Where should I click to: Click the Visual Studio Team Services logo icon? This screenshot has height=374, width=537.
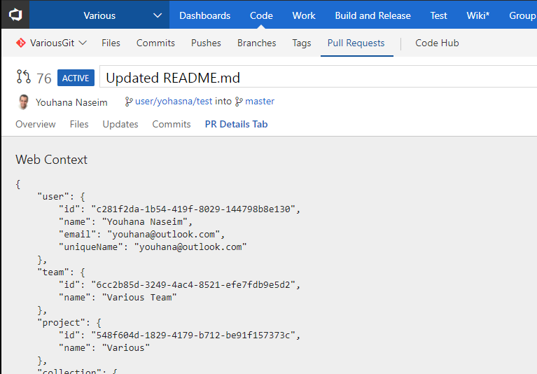click(x=15, y=15)
